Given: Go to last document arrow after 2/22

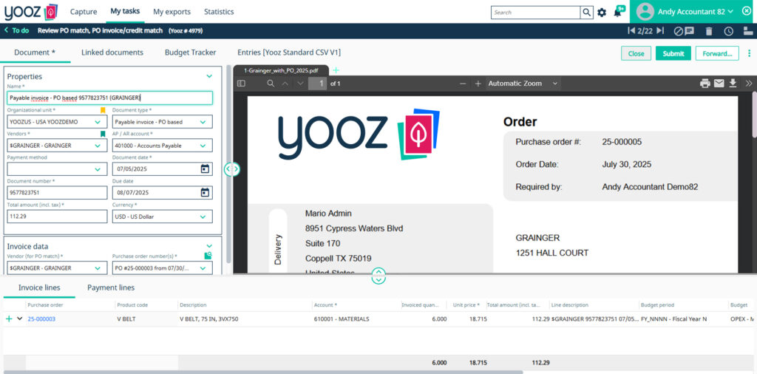Looking at the screenshot, I should coord(660,31).
